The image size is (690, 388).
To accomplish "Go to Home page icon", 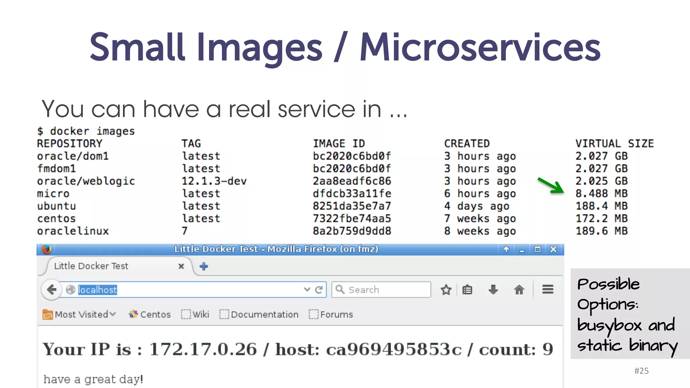I will [x=519, y=290].
